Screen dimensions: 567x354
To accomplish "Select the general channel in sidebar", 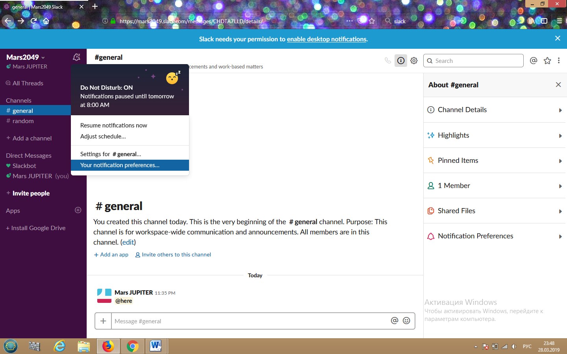I will (35, 111).
